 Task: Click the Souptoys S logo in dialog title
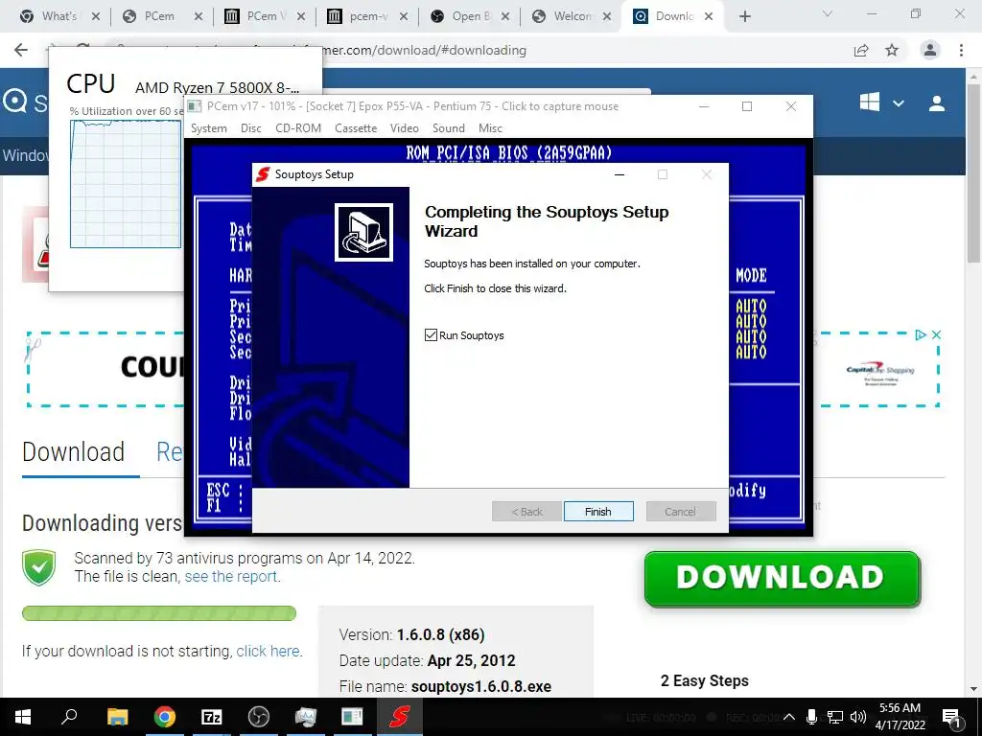263,174
